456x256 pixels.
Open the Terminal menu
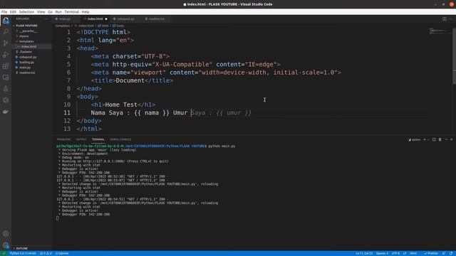pos(71,12)
